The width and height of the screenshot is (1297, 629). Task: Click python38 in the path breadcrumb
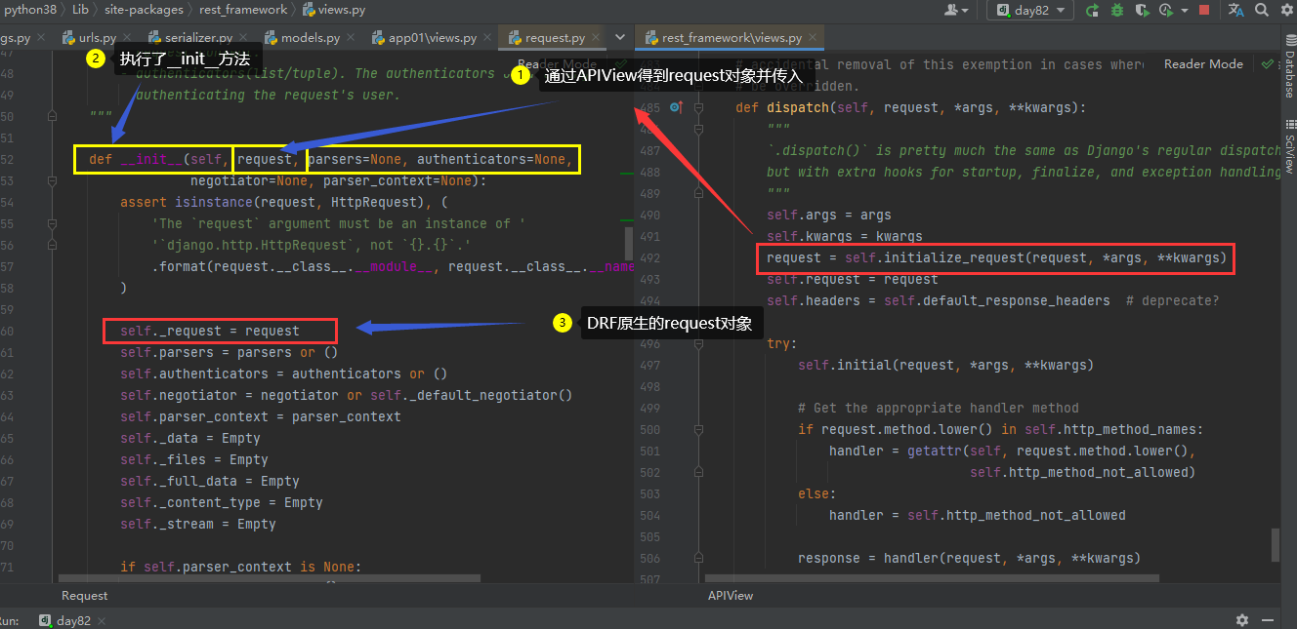click(x=29, y=10)
